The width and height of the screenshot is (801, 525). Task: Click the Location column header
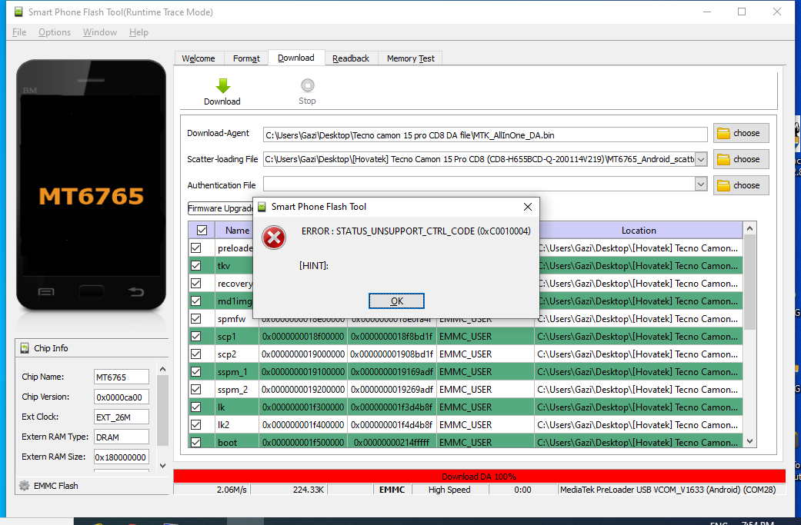click(x=639, y=230)
